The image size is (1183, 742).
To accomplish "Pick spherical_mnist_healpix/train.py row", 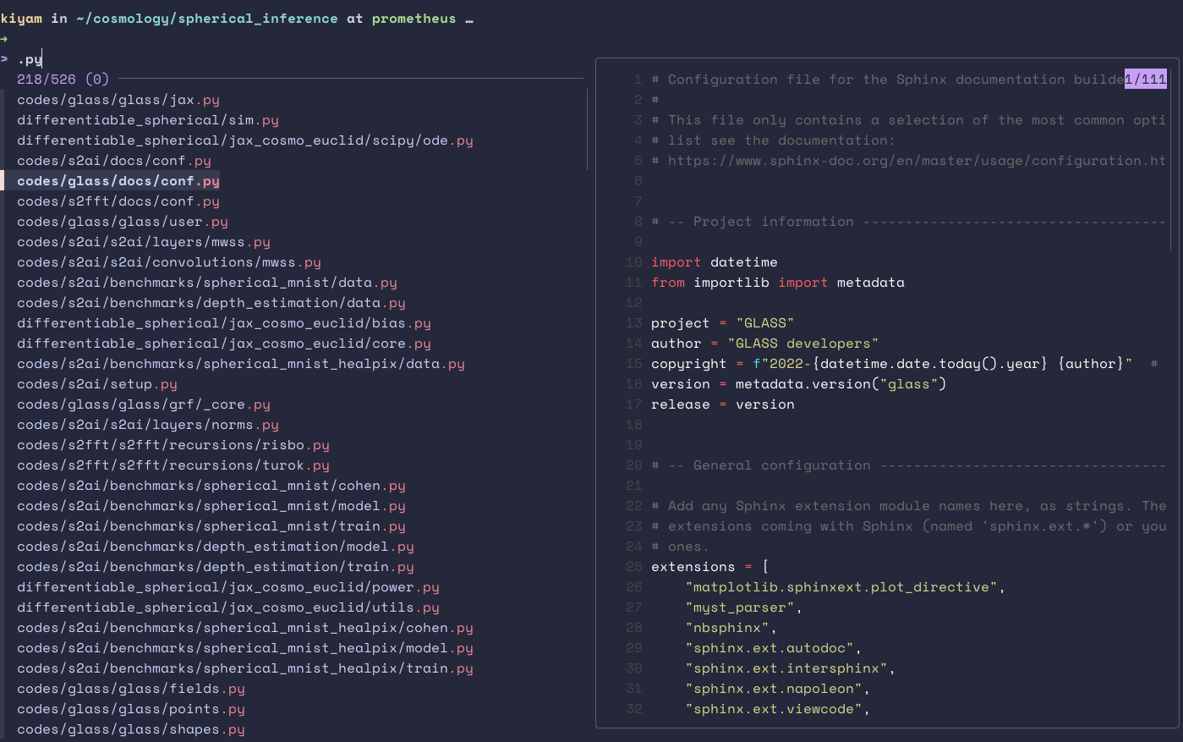I will 245,668.
